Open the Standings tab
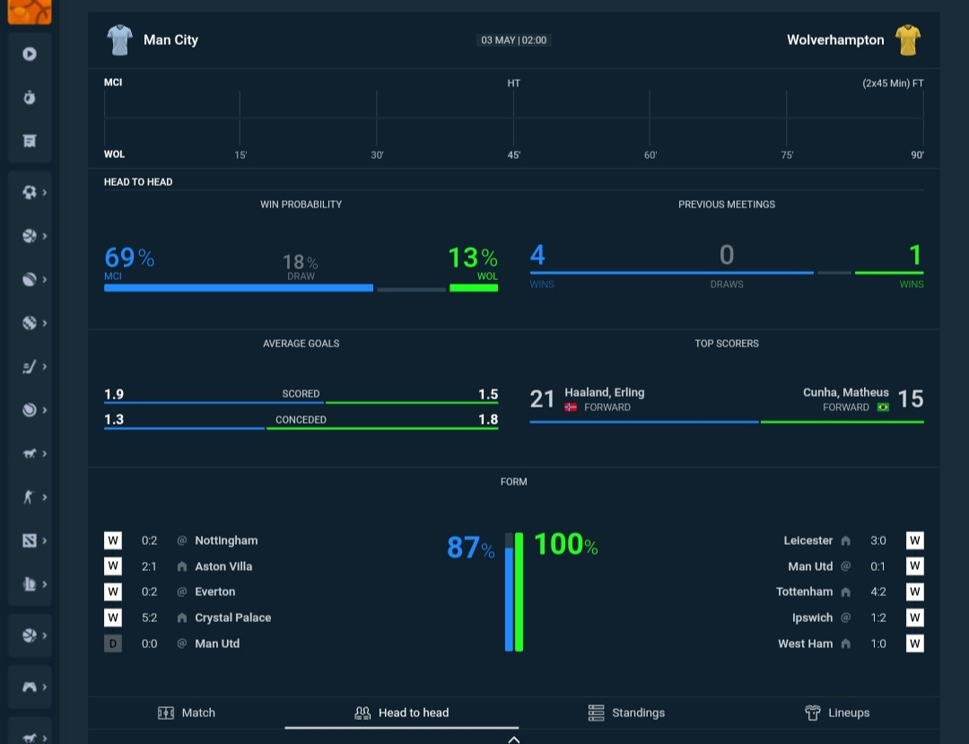Screen dimensions: 969x744 coord(626,713)
